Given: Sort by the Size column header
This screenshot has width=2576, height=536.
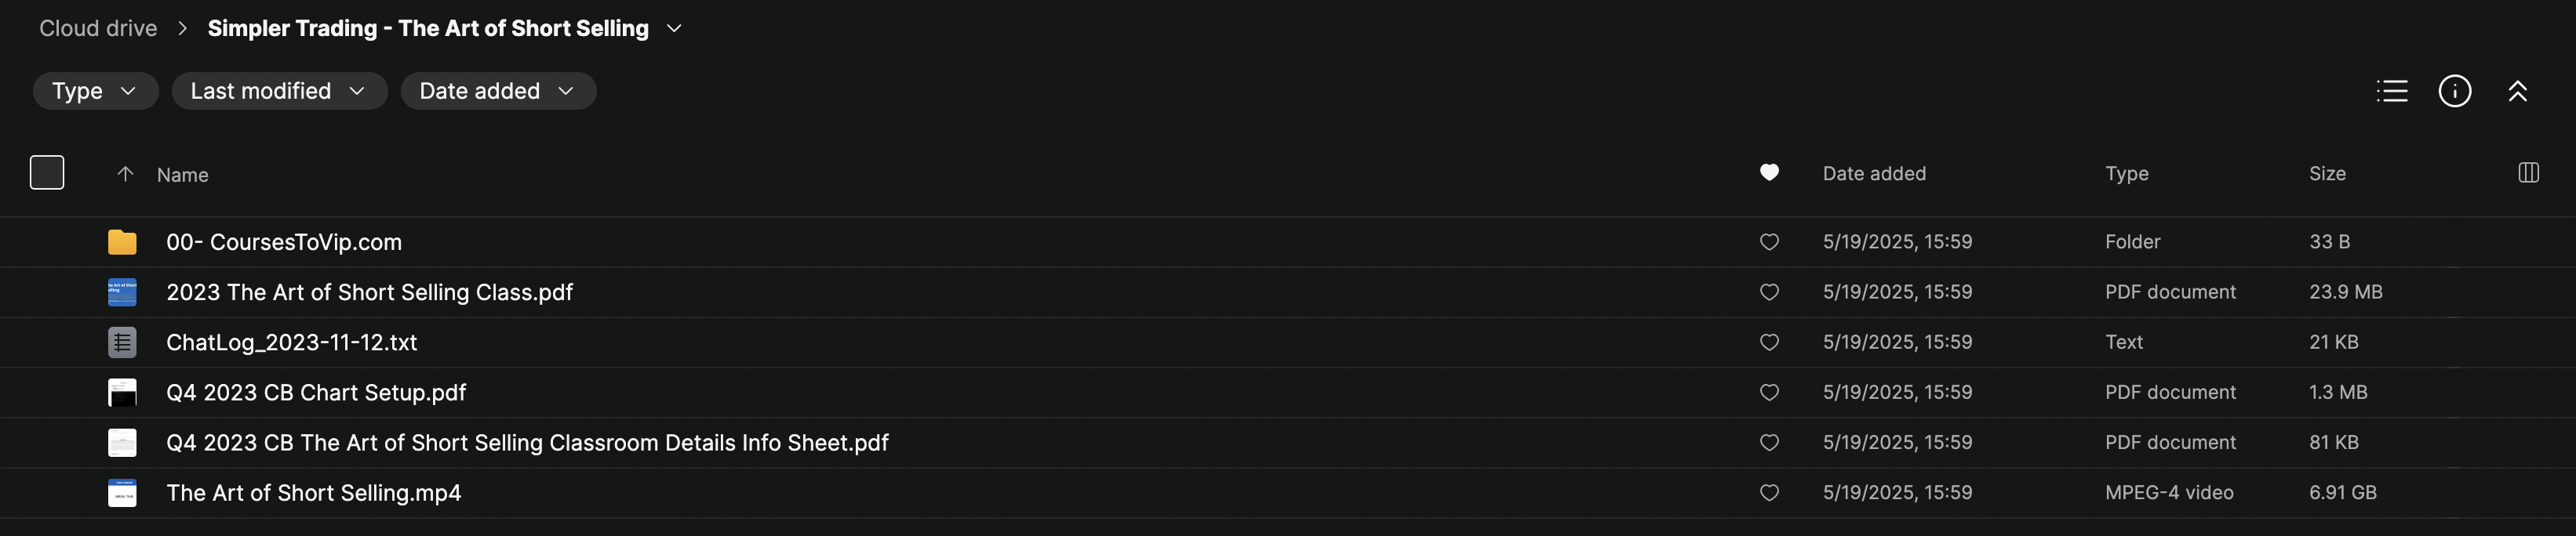Looking at the screenshot, I should coord(2327,174).
